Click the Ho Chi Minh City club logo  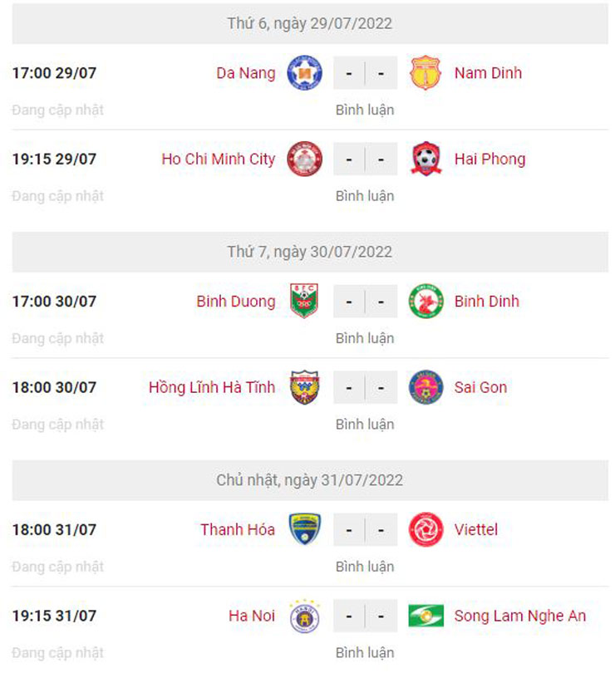[x=303, y=160]
